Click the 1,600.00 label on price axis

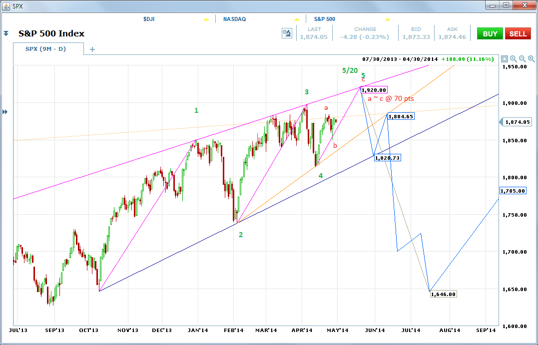coord(515,326)
